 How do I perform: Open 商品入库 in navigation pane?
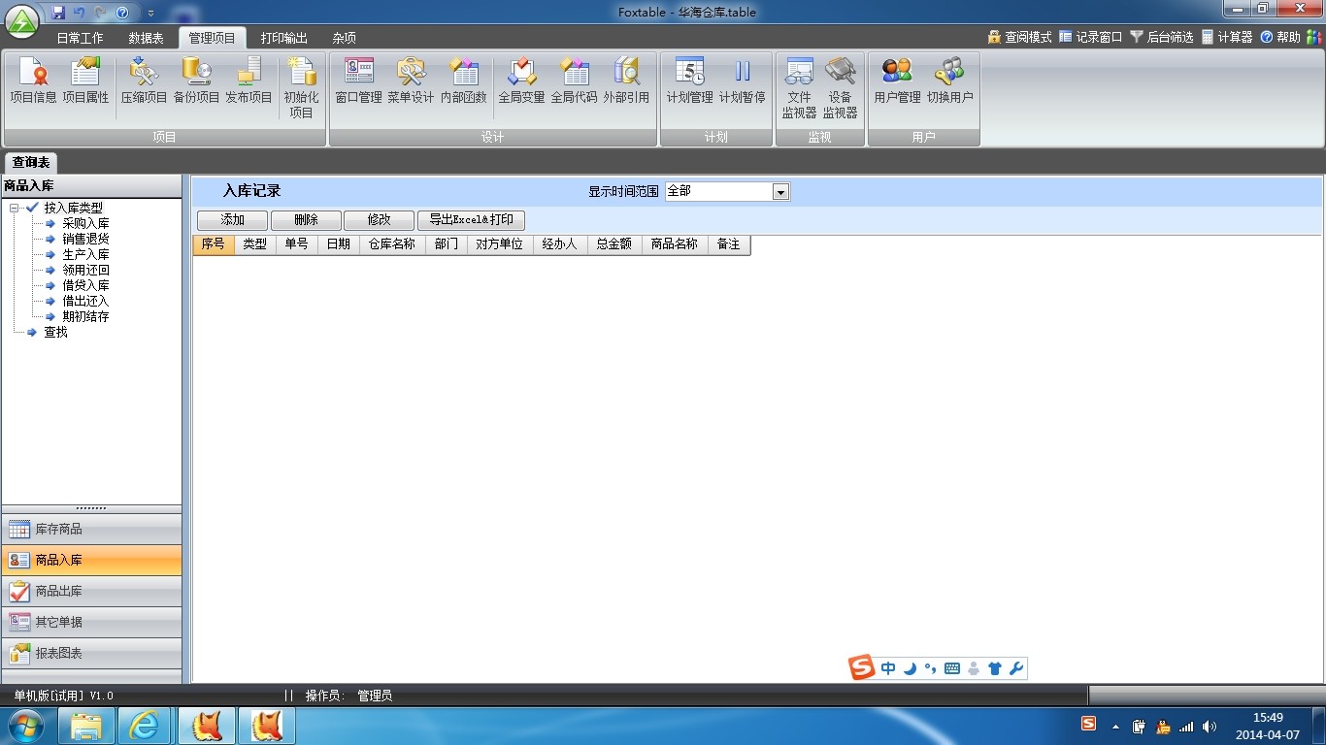[x=91, y=560]
